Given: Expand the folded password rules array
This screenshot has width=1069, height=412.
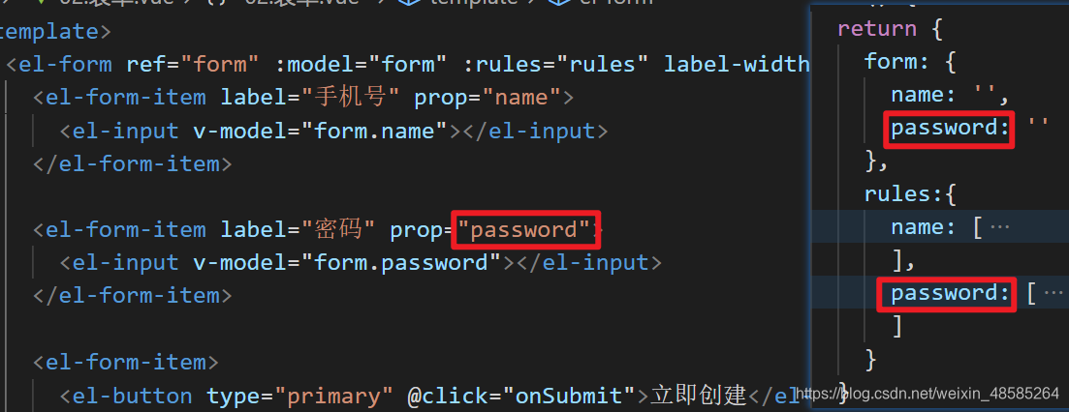Looking at the screenshot, I should 1053,294.
